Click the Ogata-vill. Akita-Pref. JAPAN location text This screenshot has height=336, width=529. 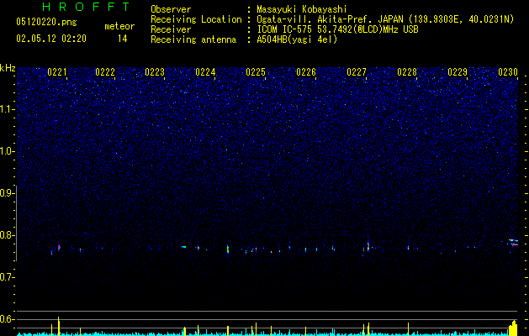point(330,19)
